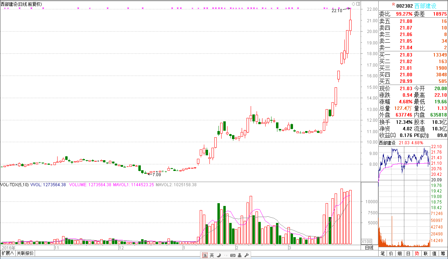Screen dimensions: 448x259
Task: Switch to the 价 tab
Action: tap(391, 254)
